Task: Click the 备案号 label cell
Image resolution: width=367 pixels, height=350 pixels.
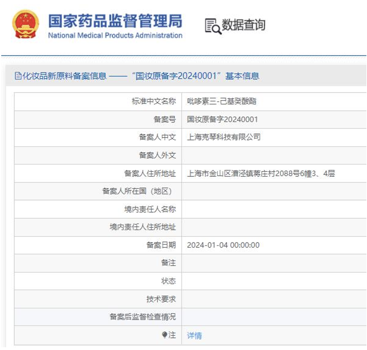Action: 98,119
